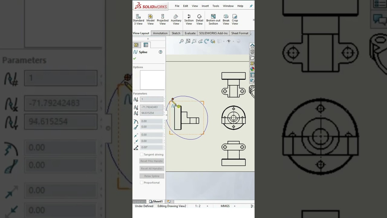Click the Previous View icon
387x218 pixels.
pyautogui.click(x=200, y=41)
